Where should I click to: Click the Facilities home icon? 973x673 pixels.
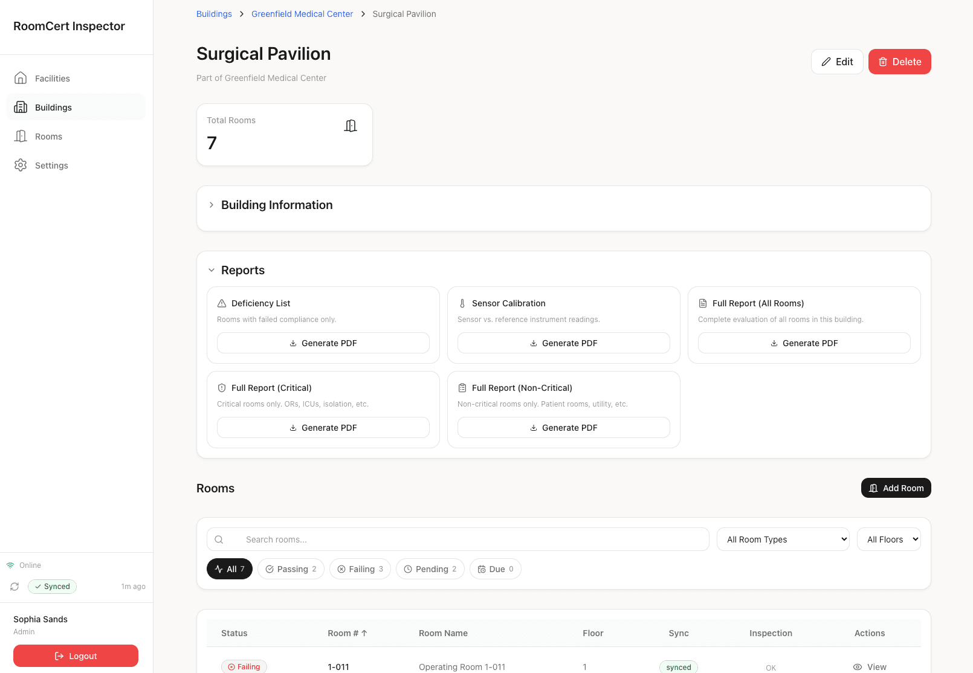21,78
